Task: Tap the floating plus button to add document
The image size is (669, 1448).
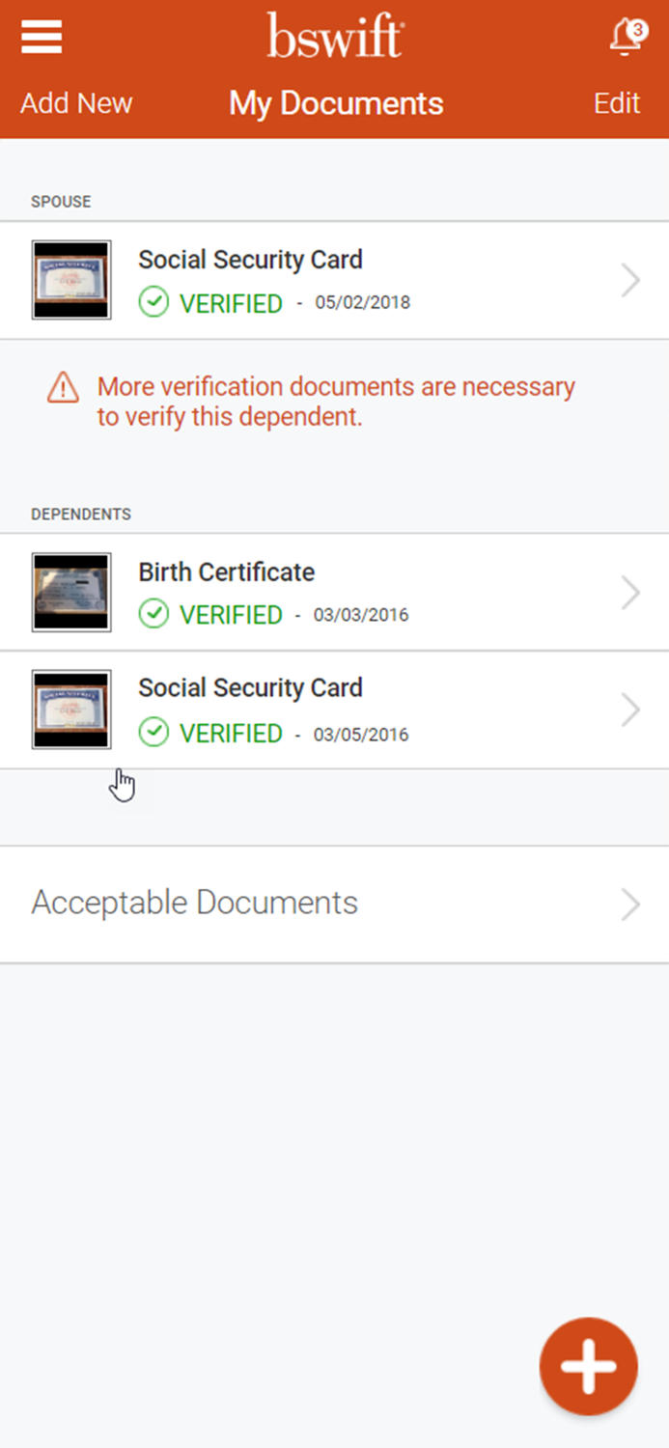Action: [x=589, y=1365]
